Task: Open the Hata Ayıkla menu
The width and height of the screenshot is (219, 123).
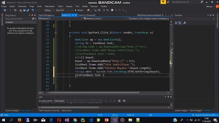Action: pos(50,6)
